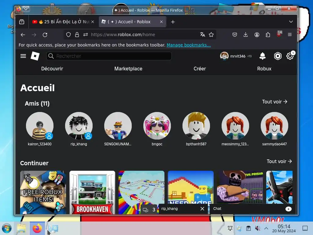Save page to Pocket
Screen dimensions: 313x235
tap(235, 35)
